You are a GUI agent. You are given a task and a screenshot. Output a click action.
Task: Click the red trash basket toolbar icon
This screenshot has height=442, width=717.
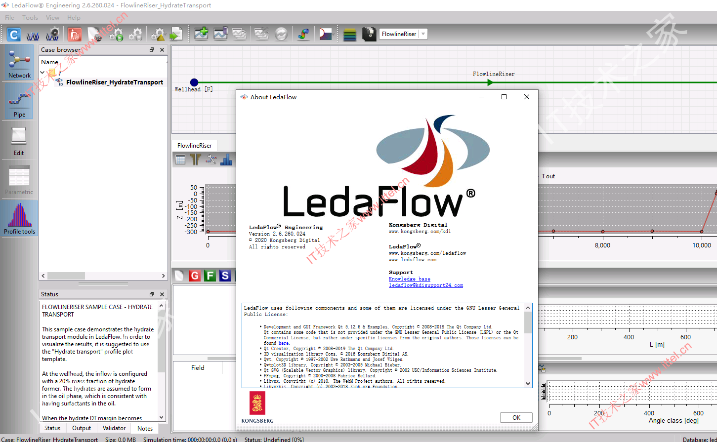[75, 35]
